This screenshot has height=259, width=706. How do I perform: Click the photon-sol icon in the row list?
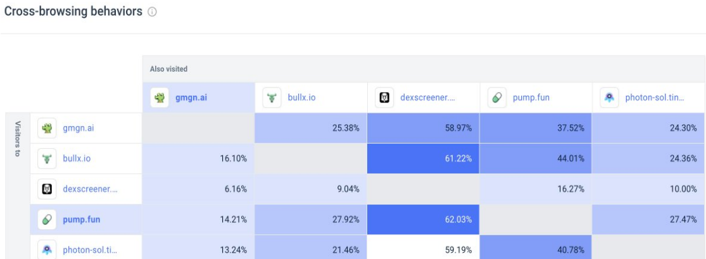(x=47, y=250)
